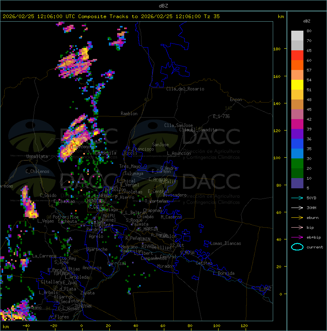Click the 'L_PAZ' map label

pyautogui.click(x=266, y=289)
